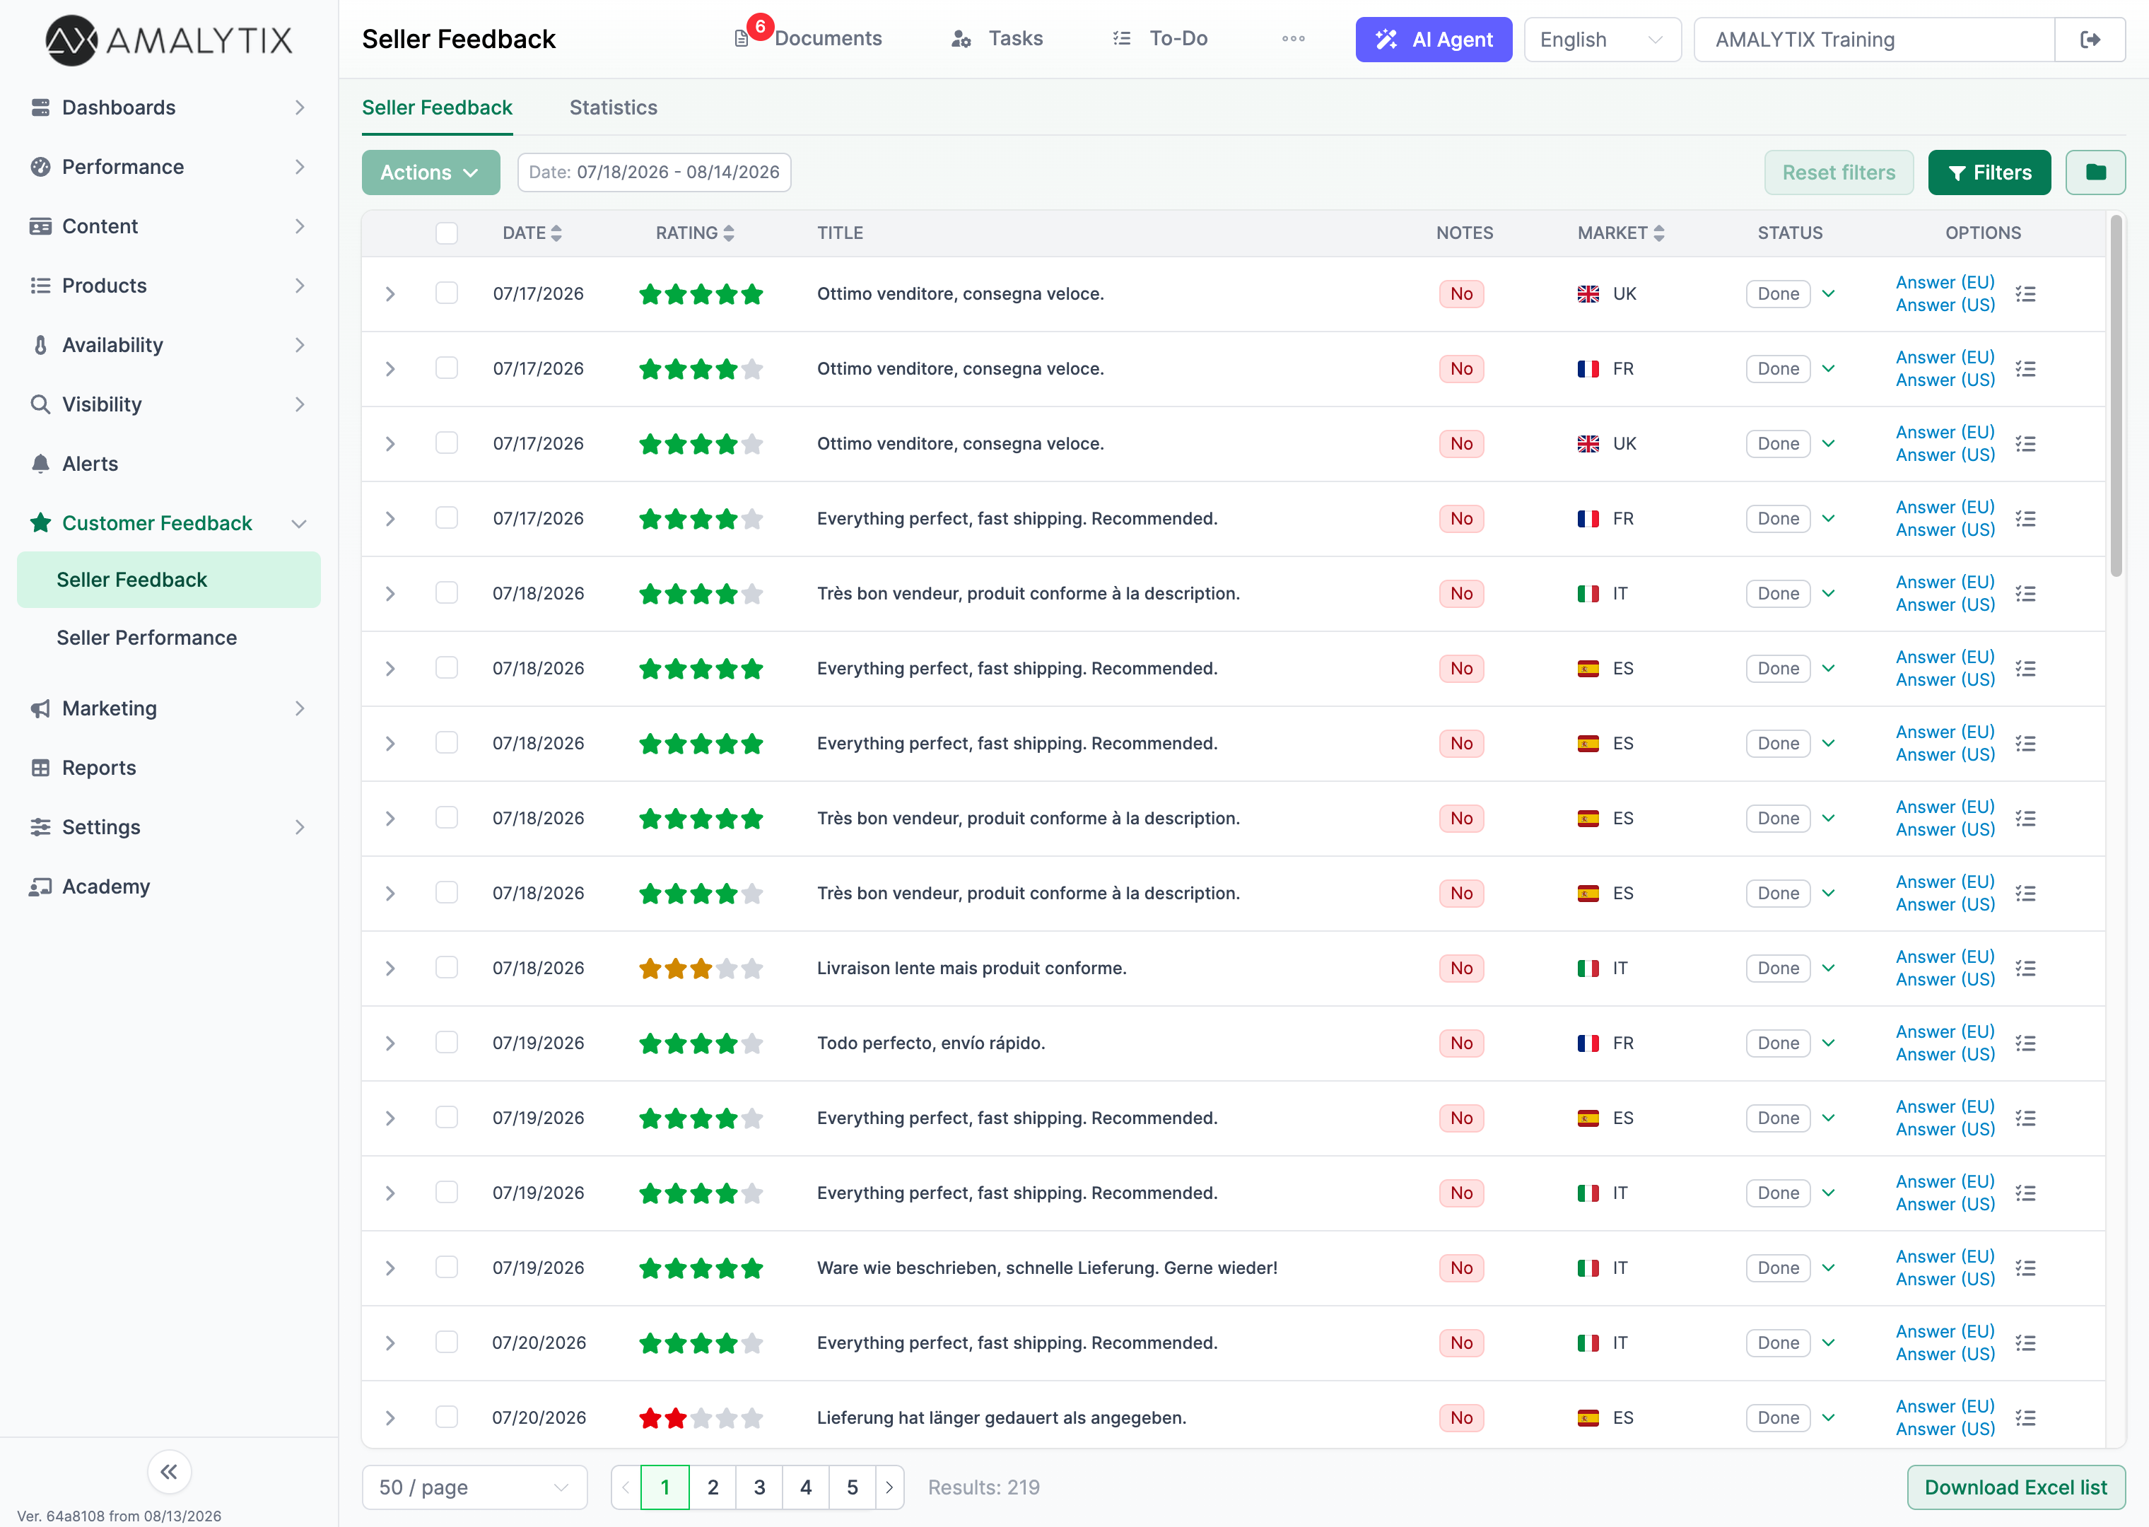The height and width of the screenshot is (1527, 2149).
Task: Open the To-Do list icon in header
Action: 1121,39
